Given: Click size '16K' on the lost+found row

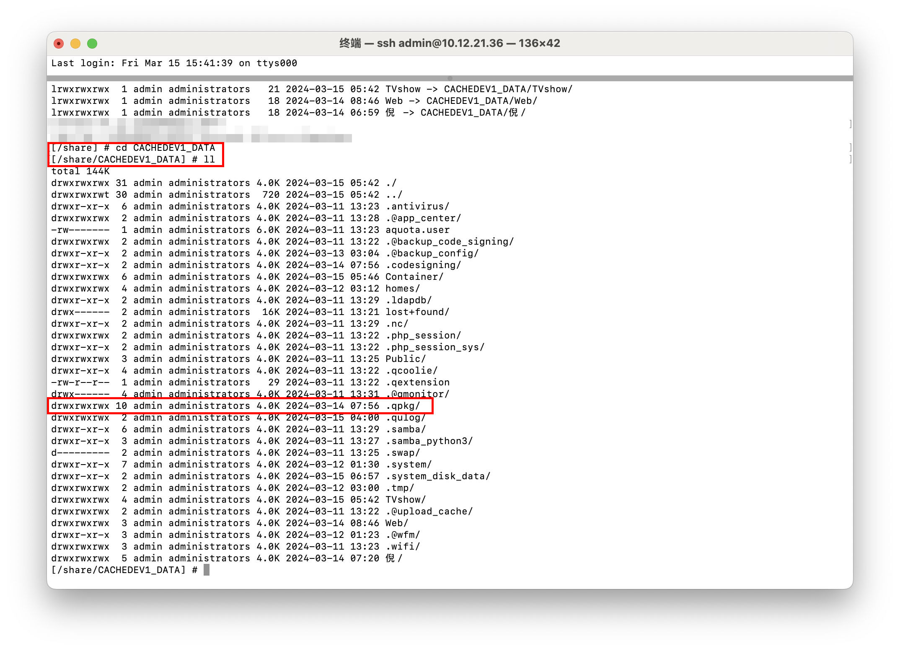Looking at the screenshot, I should pyautogui.click(x=271, y=312).
